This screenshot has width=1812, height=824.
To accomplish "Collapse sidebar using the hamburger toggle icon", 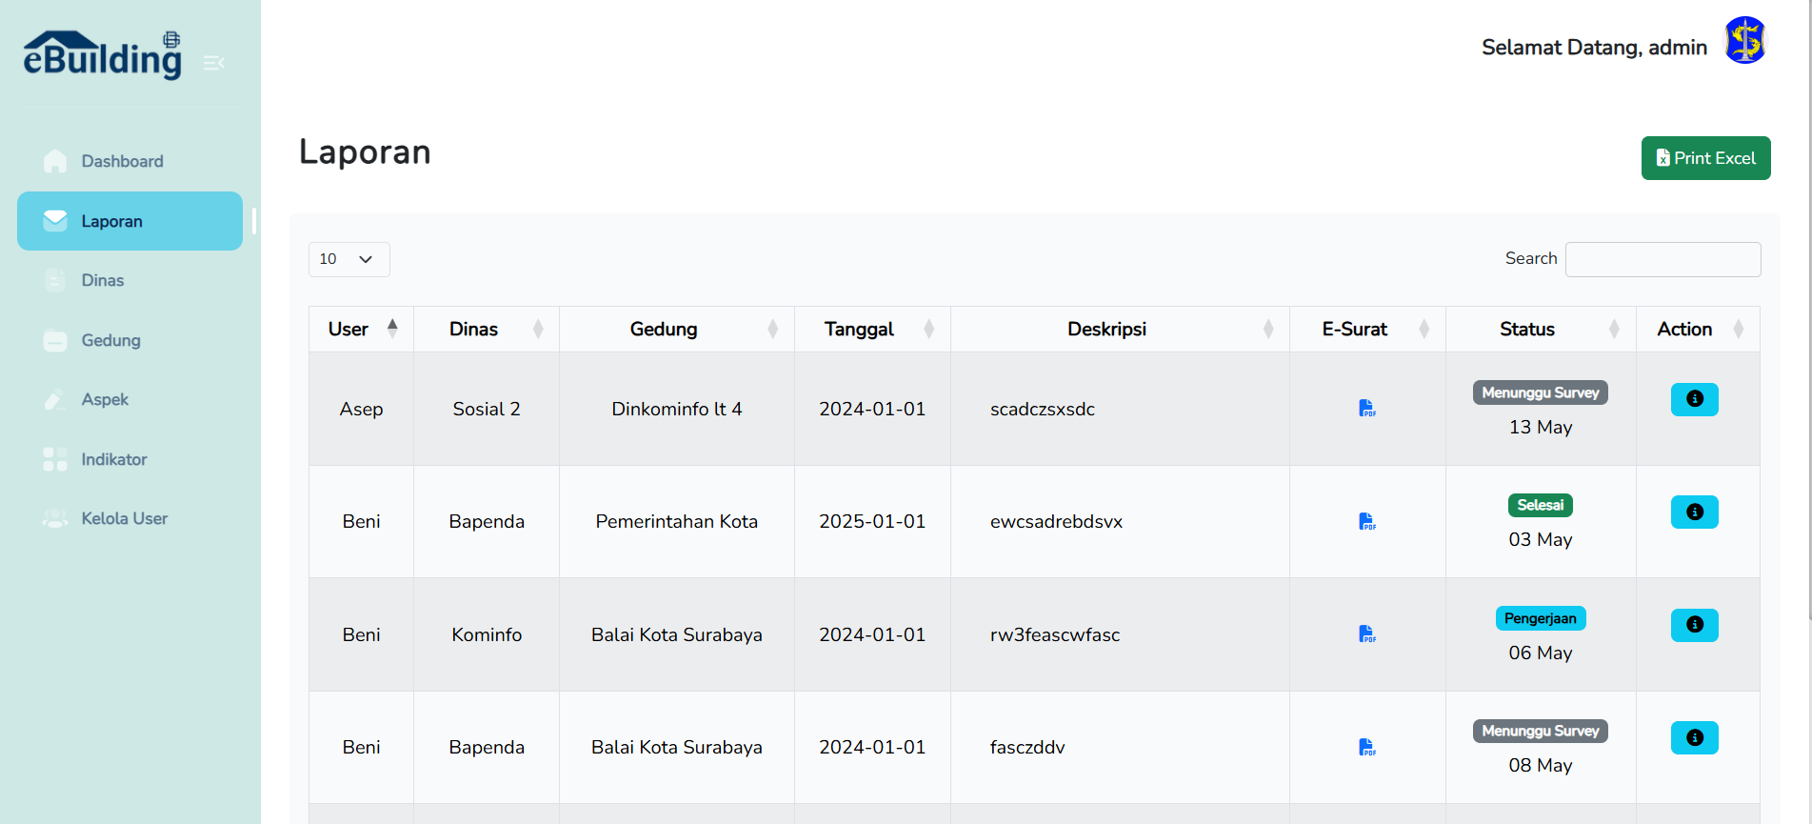I will click(x=214, y=63).
